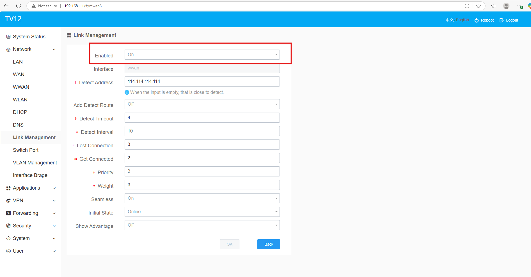Open the Seamless On/Off dropdown

click(202, 198)
